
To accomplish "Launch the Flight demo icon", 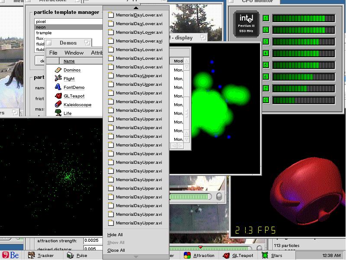I will [x=58, y=78].
